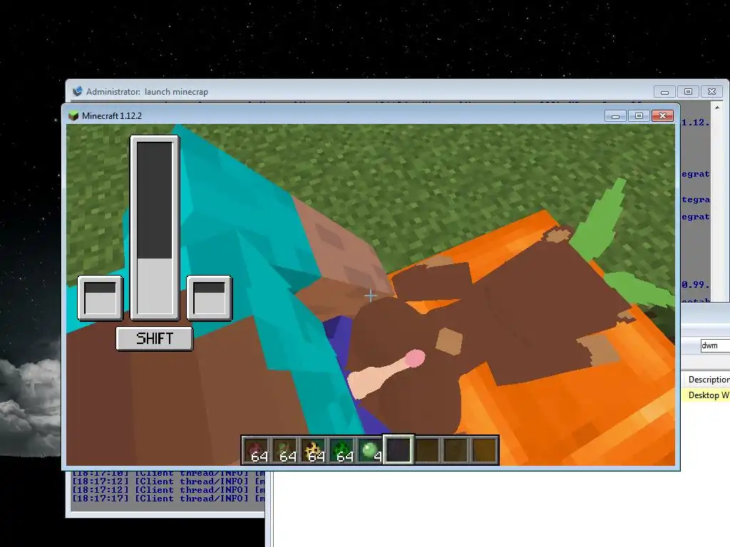Click the console scrollbar up arrow

(717, 108)
